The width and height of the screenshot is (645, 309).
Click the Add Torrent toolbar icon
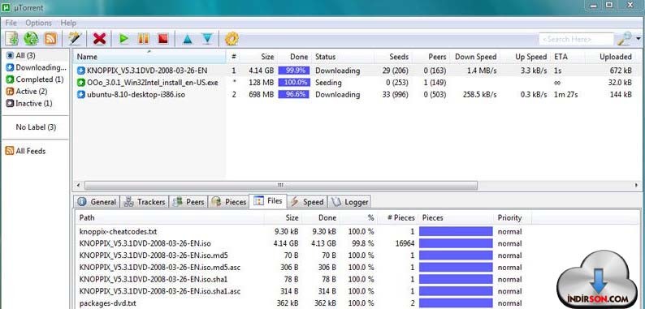tap(12, 39)
